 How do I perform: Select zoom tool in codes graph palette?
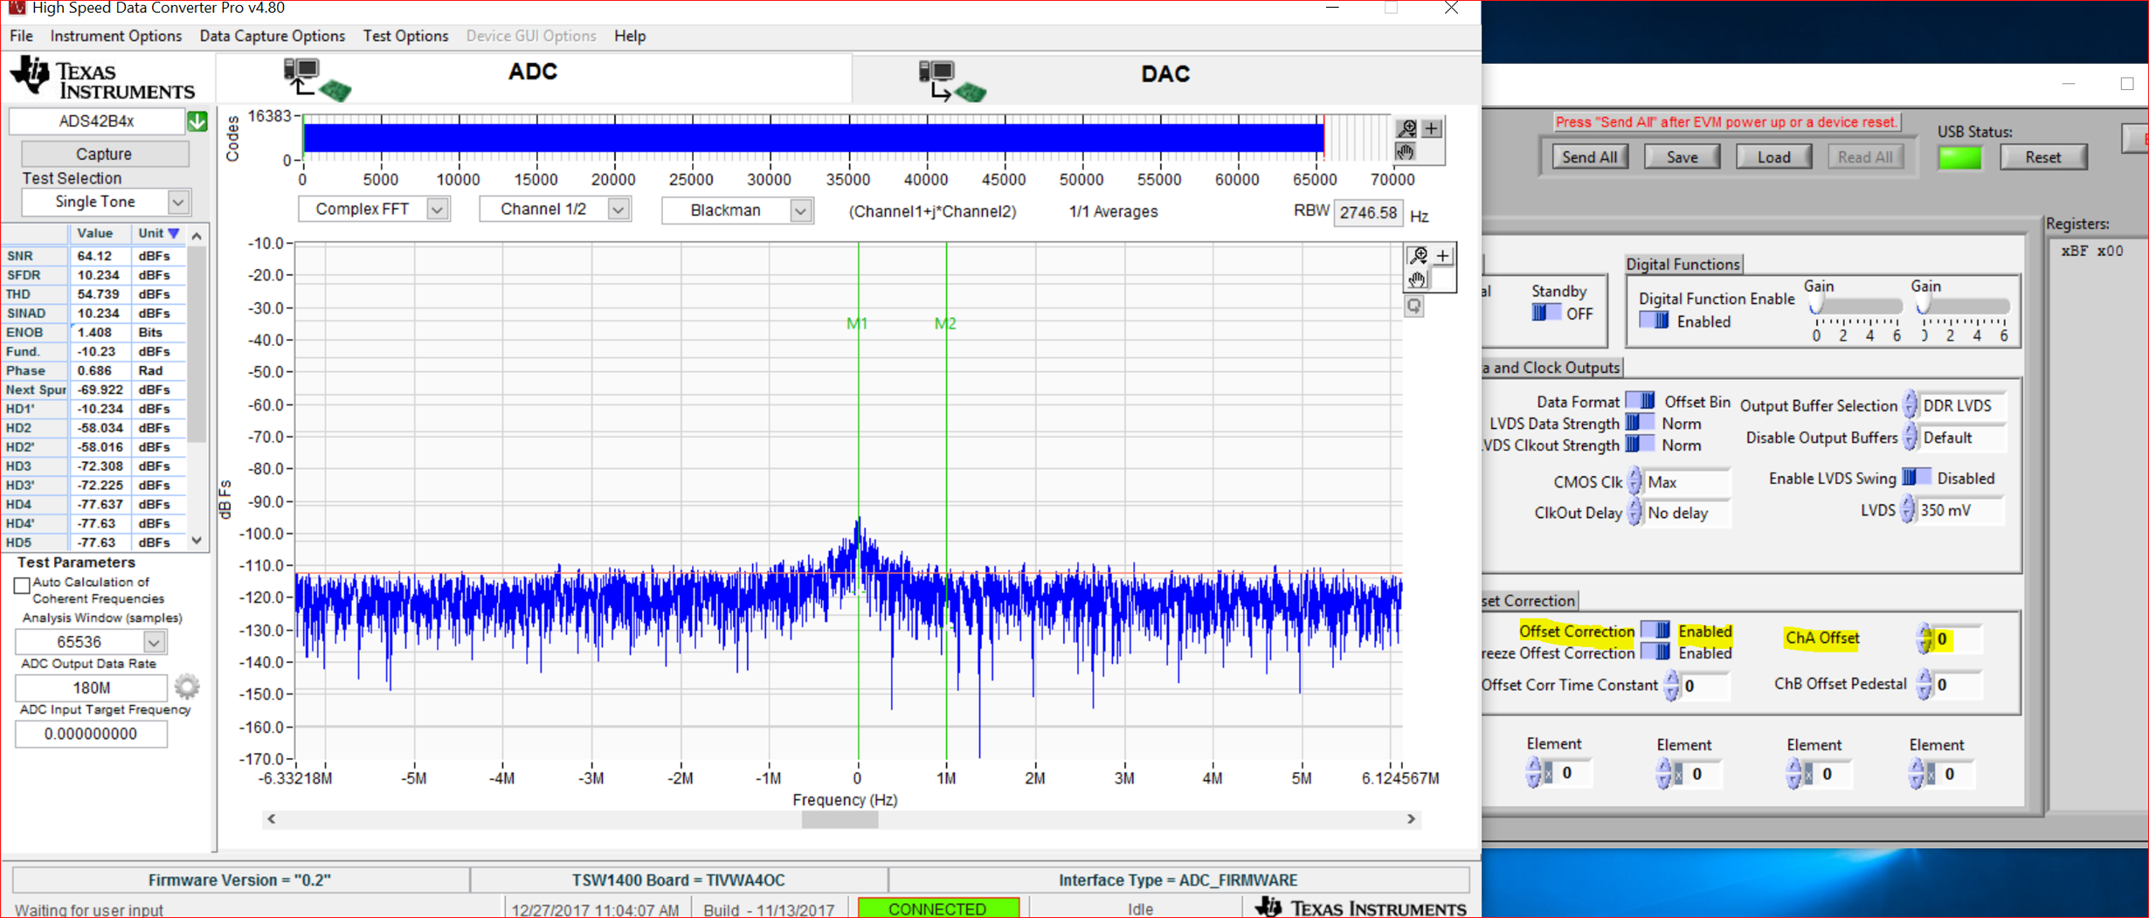pyautogui.click(x=1406, y=128)
